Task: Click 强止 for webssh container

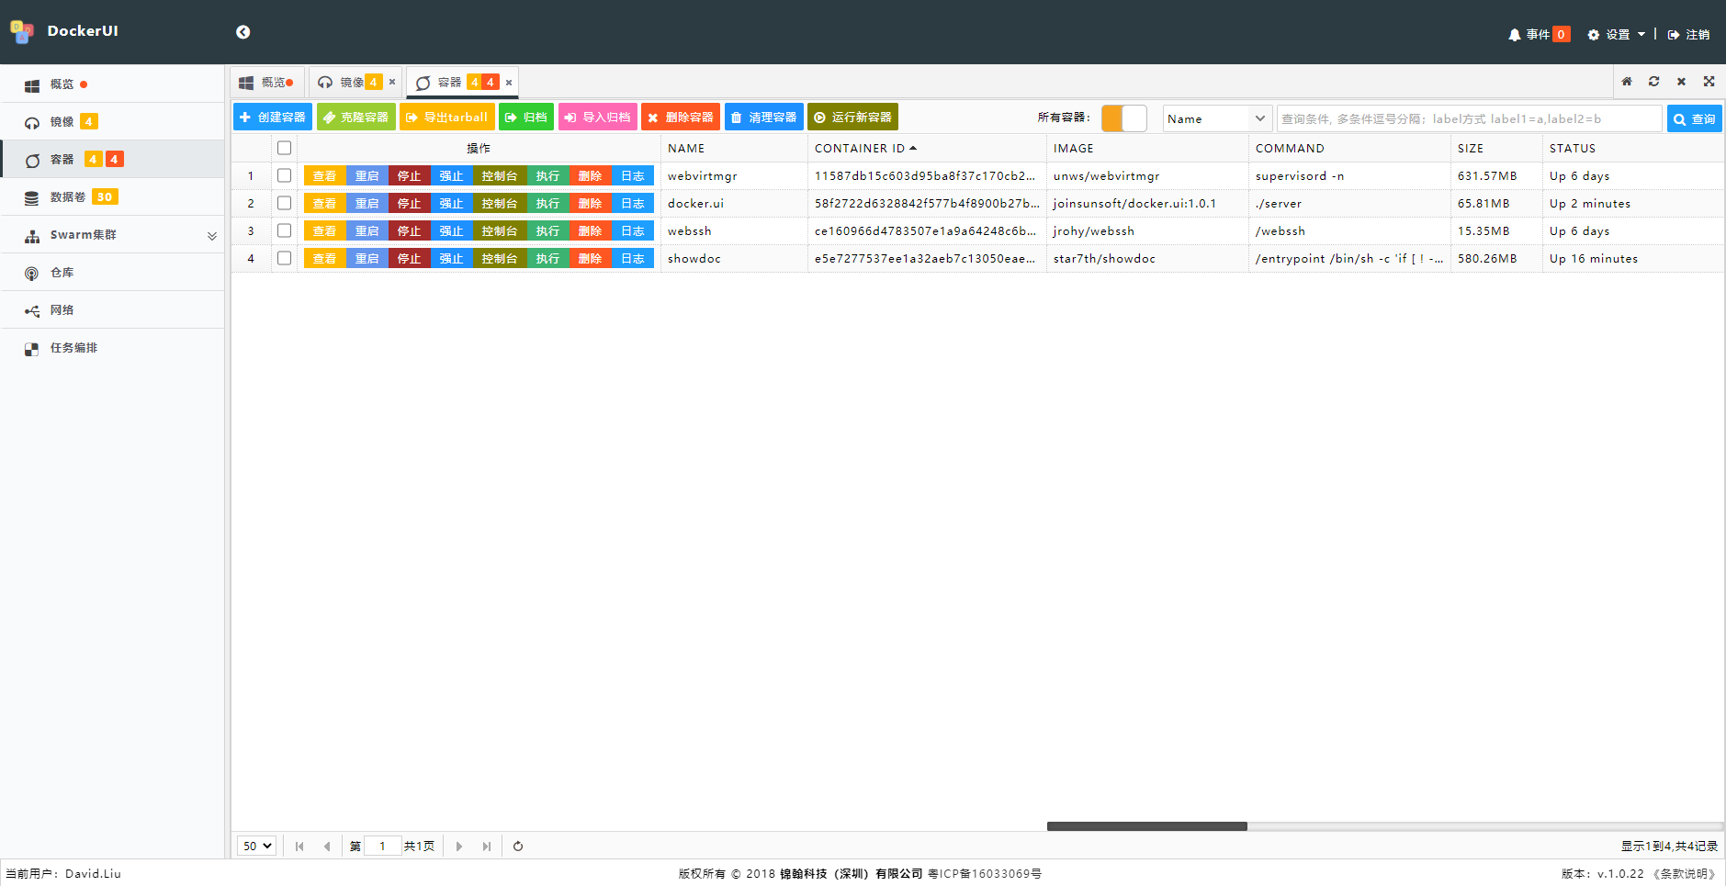Action: pyautogui.click(x=452, y=230)
